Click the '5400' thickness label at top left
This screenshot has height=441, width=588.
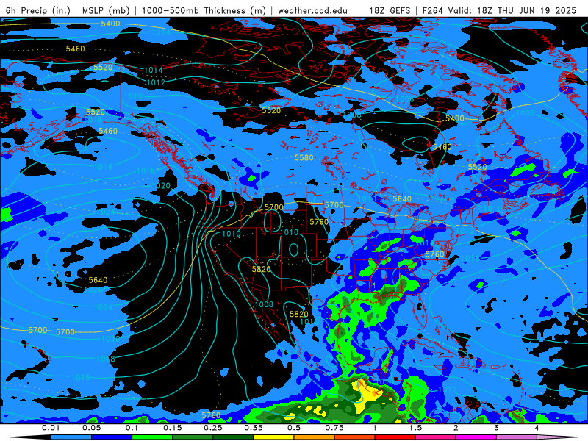(x=111, y=24)
